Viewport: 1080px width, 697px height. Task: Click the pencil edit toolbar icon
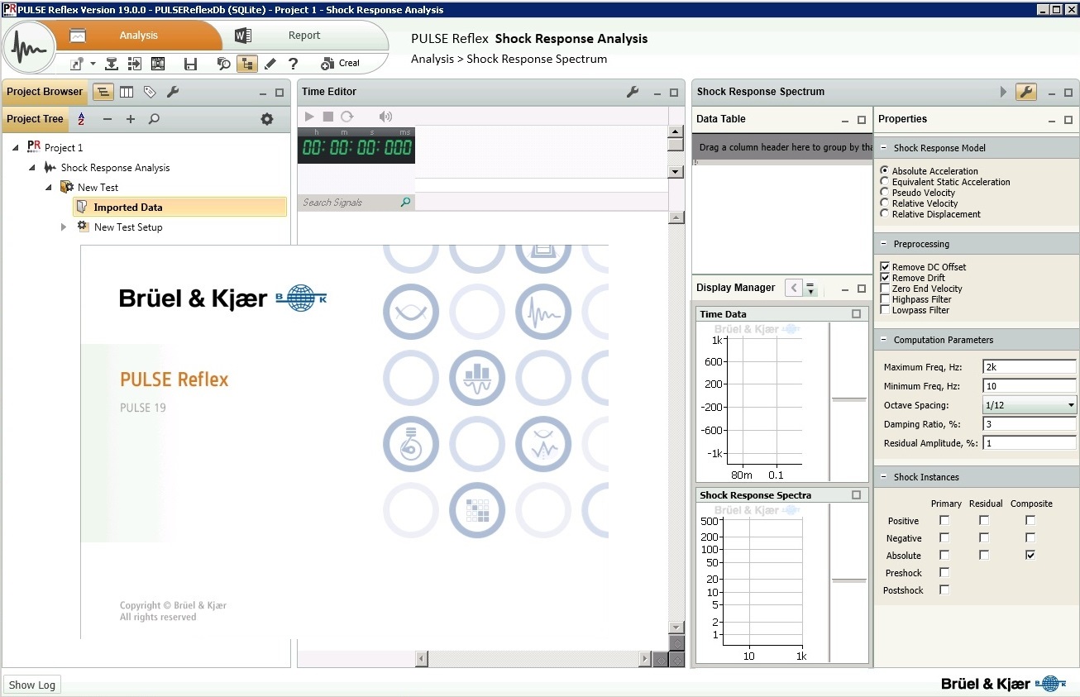(270, 64)
